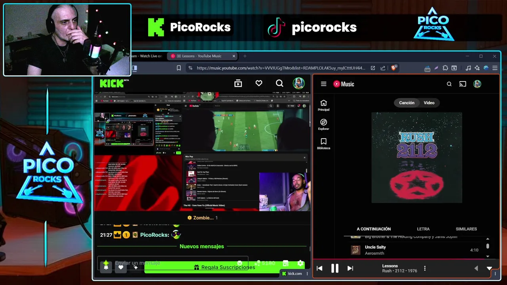Screen dimensions: 507x285
Task: Open kick.com panel options menu
Action: (307, 274)
